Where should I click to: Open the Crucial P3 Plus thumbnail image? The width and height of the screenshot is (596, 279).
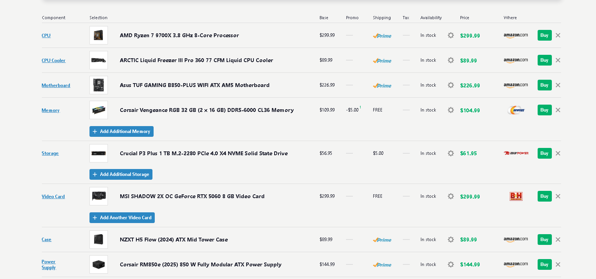99,153
